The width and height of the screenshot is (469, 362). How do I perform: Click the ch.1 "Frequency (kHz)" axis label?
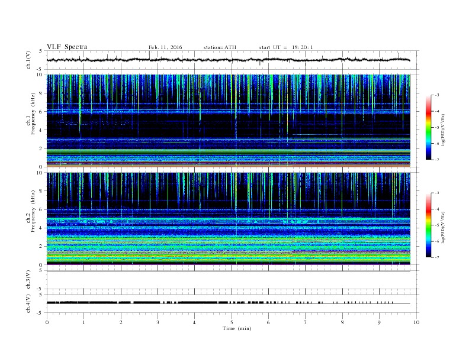pos(33,114)
